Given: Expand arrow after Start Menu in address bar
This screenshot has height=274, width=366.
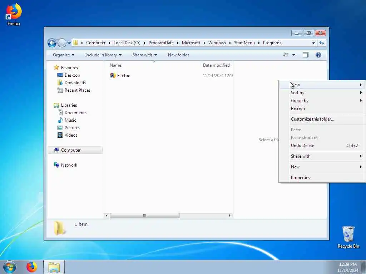Looking at the screenshot, I should pyautogui.click(x=259, y=43).
